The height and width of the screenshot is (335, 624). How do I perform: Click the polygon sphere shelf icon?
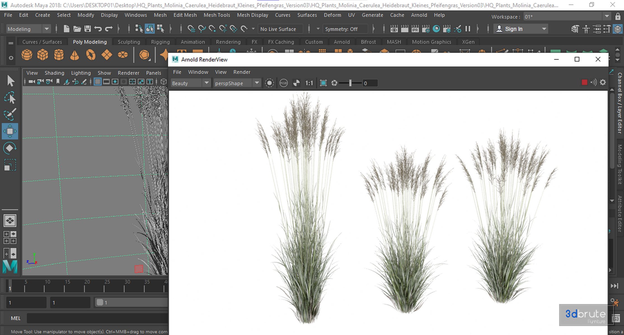[x=27, y=55]
